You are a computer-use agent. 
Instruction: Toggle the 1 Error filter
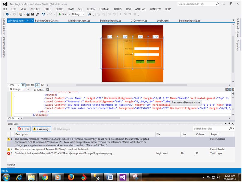tap(24, 129)
